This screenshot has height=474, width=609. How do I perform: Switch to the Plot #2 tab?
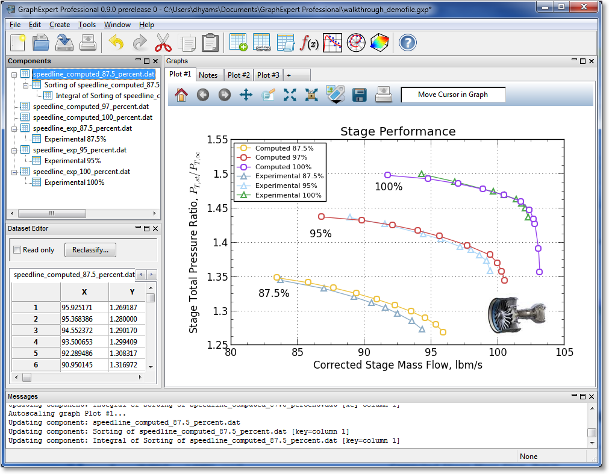pyautogui.click(x=239, y=75)
